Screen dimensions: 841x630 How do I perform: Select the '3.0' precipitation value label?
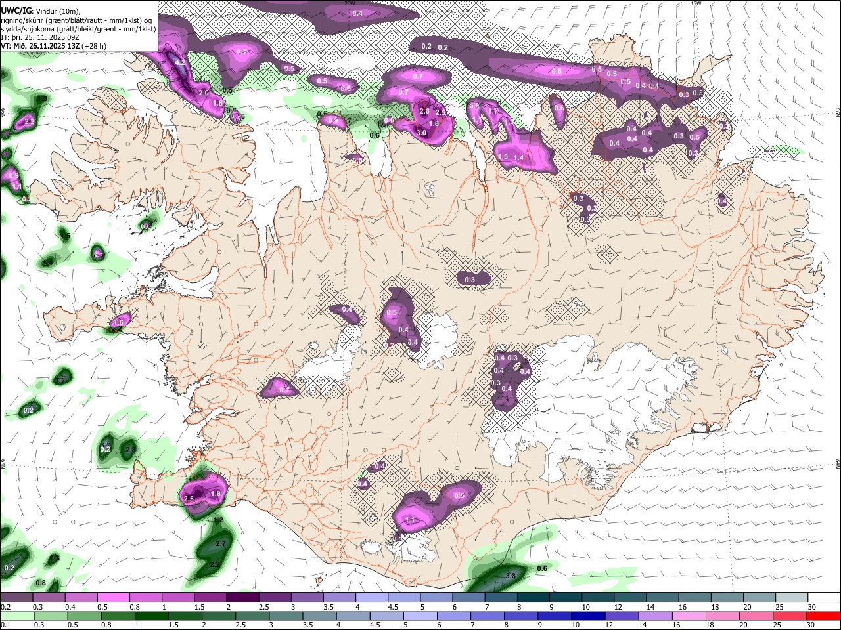pyautogui.click(x=421, y=133)
